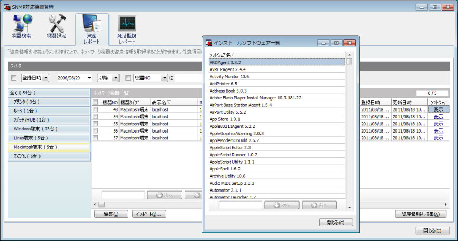Check the row checkbox for device 48
Image resolution: width=458 pixels, height=241 pixels.
(x=95, y=109)
